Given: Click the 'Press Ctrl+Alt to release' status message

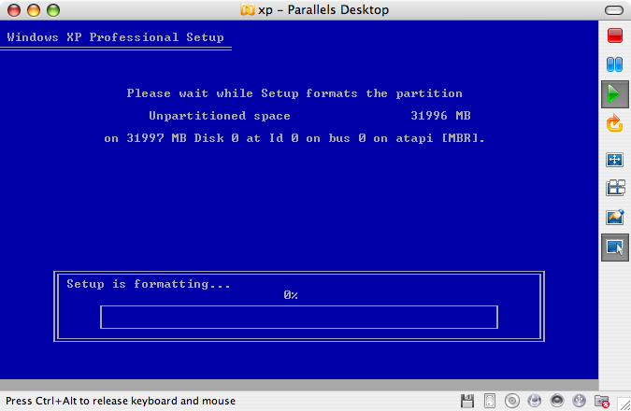Looking at the screenshot, I should [121, 401].
